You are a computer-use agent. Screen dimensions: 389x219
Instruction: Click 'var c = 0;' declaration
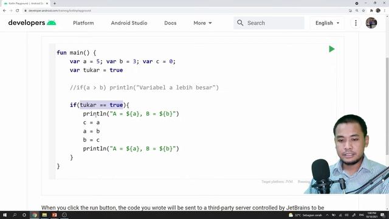[x=159, y=61]
